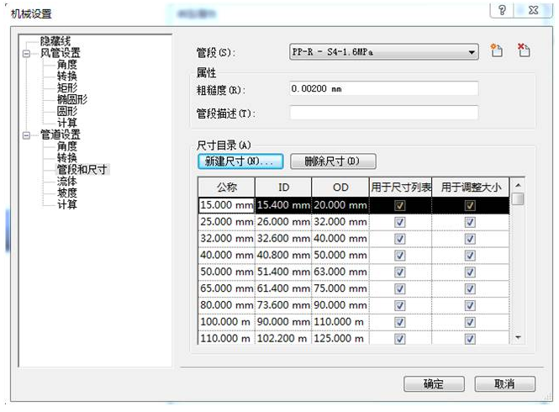Collapse the 风管设置 tree node
The image size is (559, 412).
[x=27, y=53]
